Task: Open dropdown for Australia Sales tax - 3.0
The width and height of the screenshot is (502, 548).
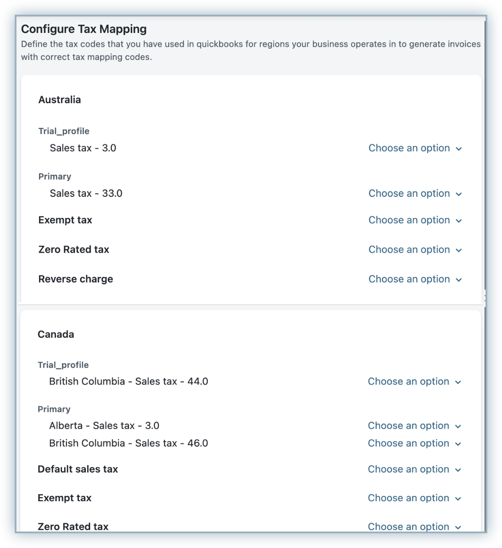Action: (415, 148)
